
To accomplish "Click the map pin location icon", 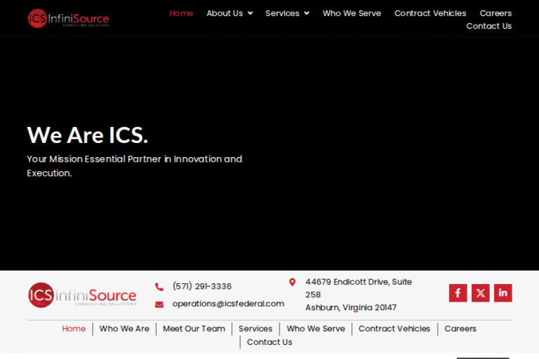I will pos(293,282).
